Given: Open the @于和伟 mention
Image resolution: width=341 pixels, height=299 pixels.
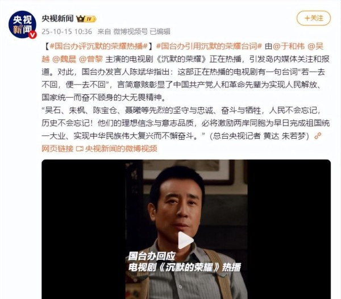Looking at the screenshot, I should pos(289,46).
